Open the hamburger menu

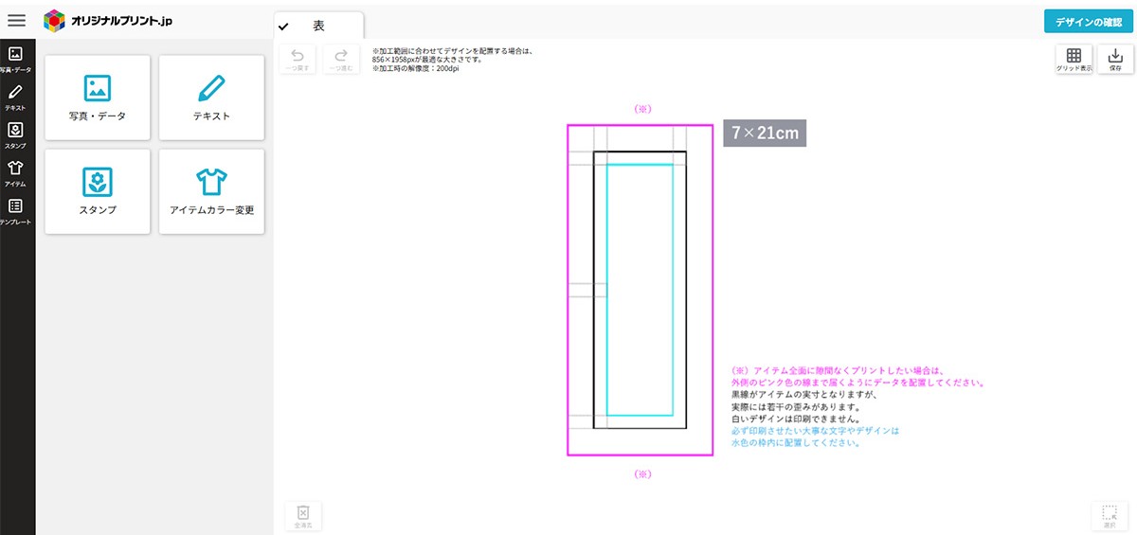(x=16, y=20)
